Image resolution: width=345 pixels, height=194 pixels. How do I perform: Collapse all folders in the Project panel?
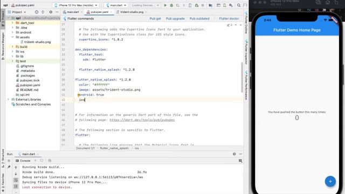43,12
